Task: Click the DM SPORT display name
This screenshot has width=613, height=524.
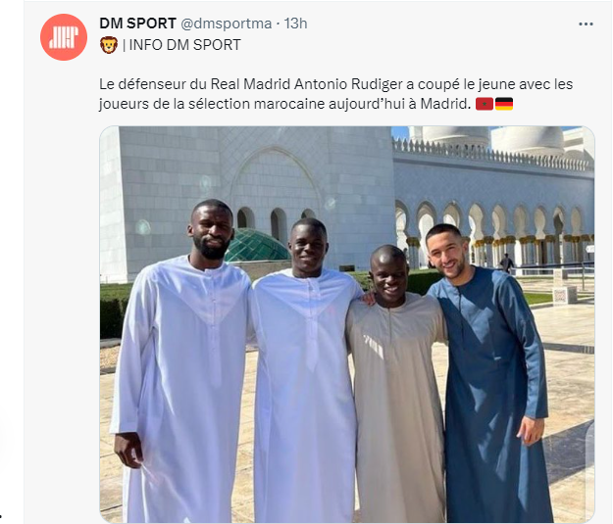Action: coord(137,24)
